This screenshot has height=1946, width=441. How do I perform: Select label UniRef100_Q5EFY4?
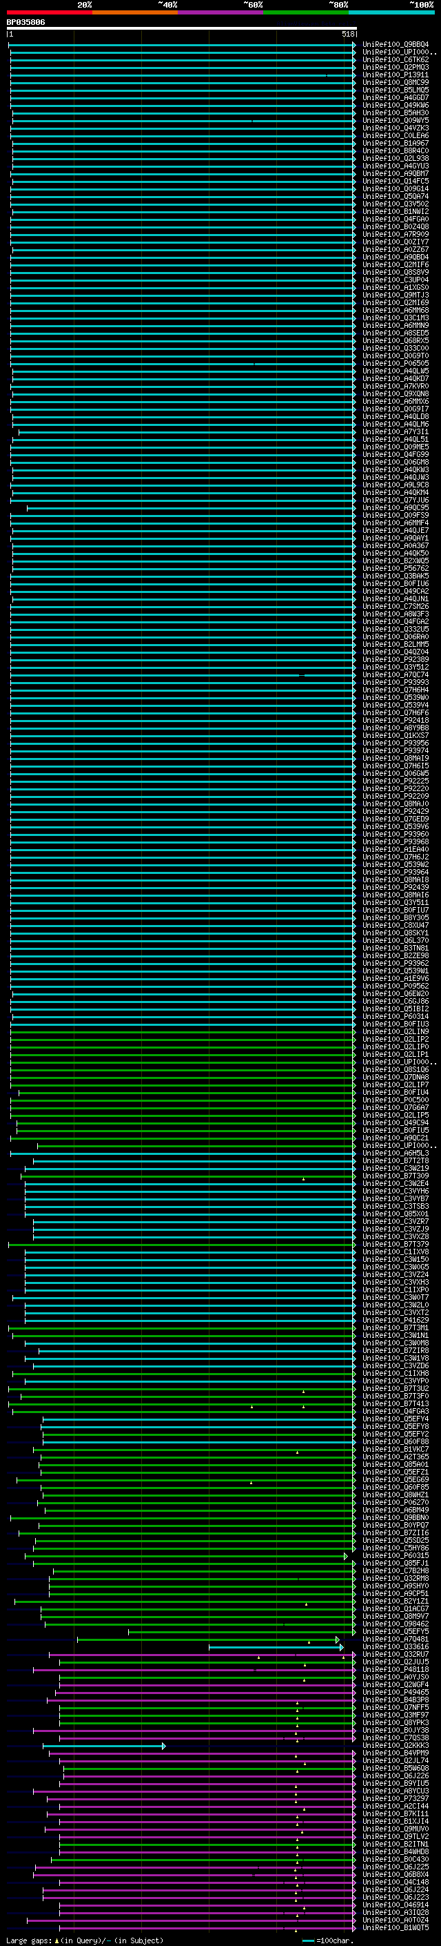click(396, 1419)
